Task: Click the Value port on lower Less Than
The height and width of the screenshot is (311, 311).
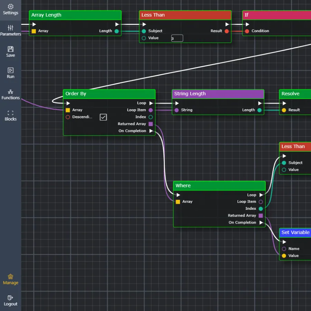Action: pyautogui.click(x=284, y=170)
